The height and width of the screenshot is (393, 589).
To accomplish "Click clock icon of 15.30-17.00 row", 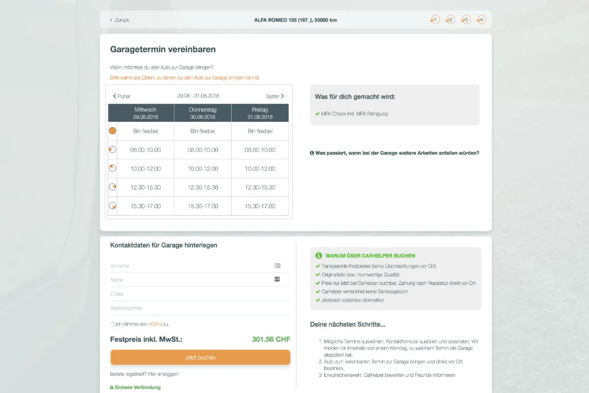I will tap(112, 206).
